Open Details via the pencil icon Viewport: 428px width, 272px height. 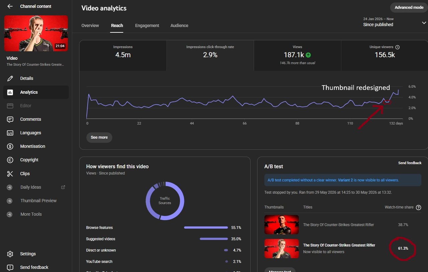click(10, 78)
